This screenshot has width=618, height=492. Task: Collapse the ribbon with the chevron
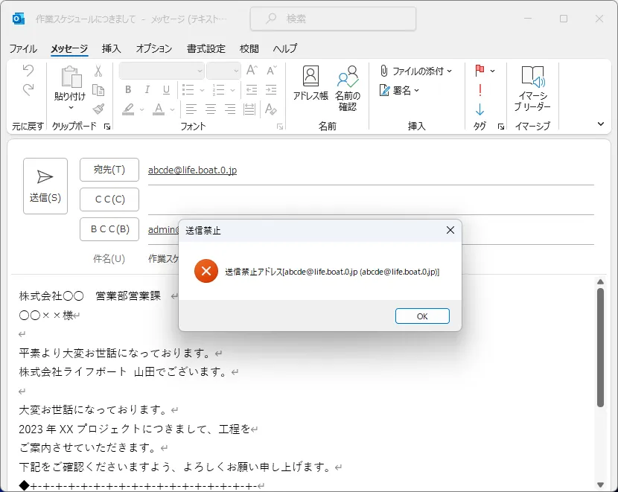(x=601, y=124)
